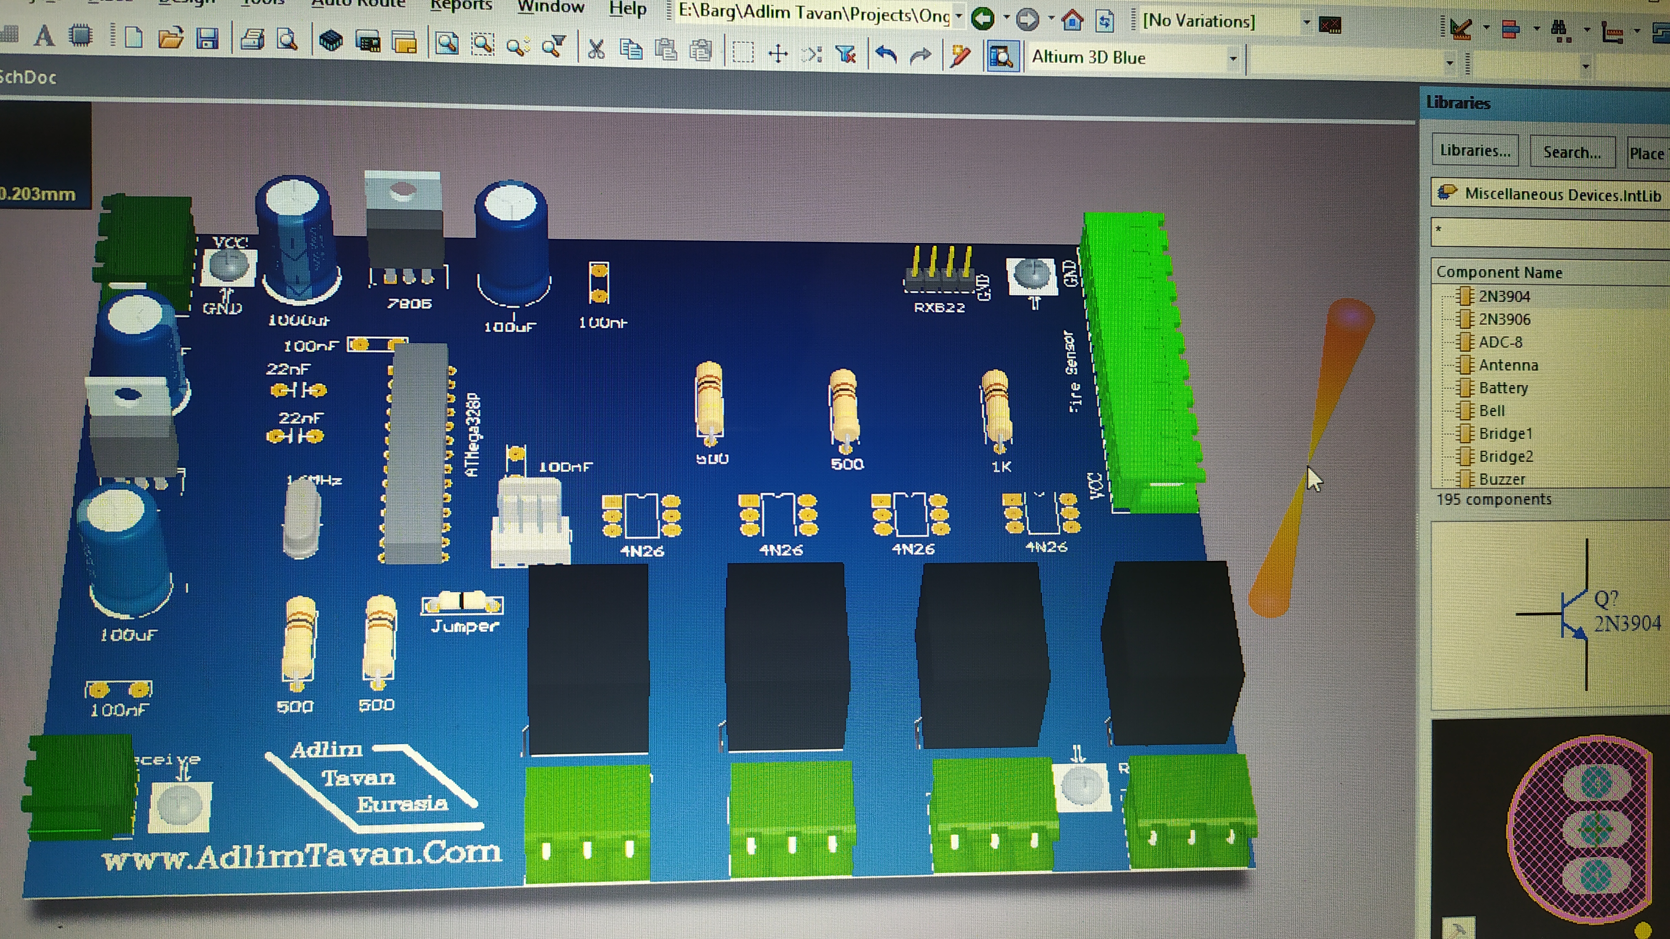Open the Altium 3D Blue view configuration dropdown

[x=1233, y=58]
